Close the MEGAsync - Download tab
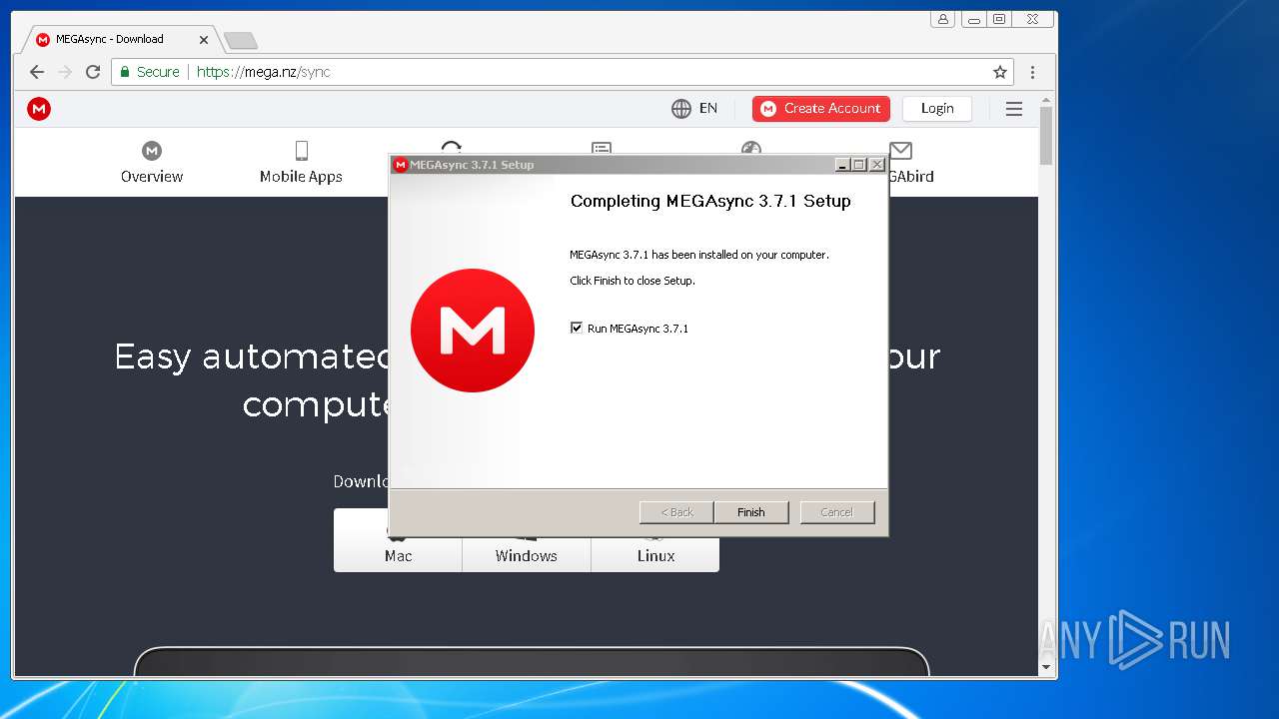Image resolution: width=1279 pixels, height=719 pixels. click(x=204, y=40)
